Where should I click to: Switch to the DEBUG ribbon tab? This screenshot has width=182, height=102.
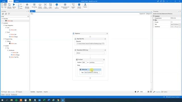click(x=17, y=1)
